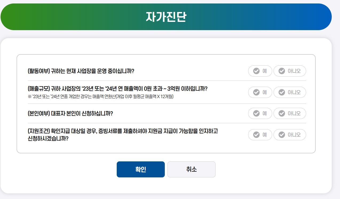The image size is (340, 199).
Task: Click the checkmark icon in 아니오 for 매출규모 question
Action: [282, 92]
